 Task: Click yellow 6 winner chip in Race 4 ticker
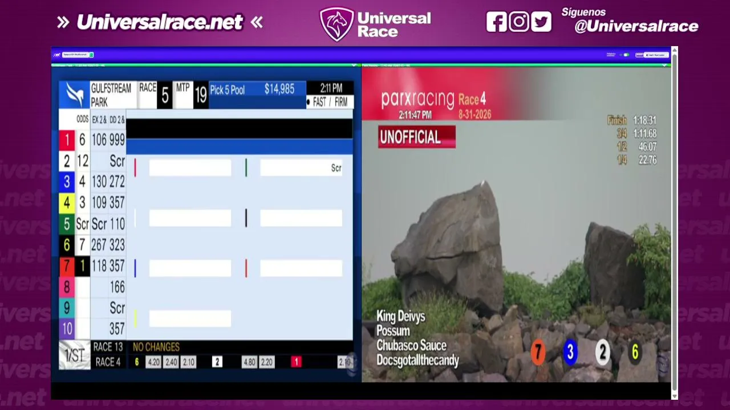click(136, 362)
